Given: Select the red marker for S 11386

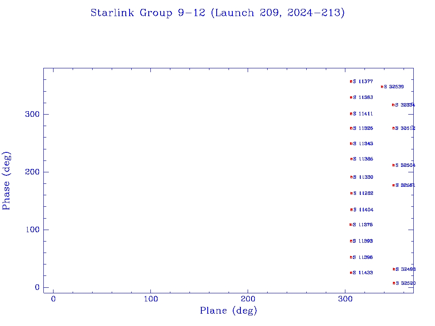Looking at the screenshot, I should (351, 159).
